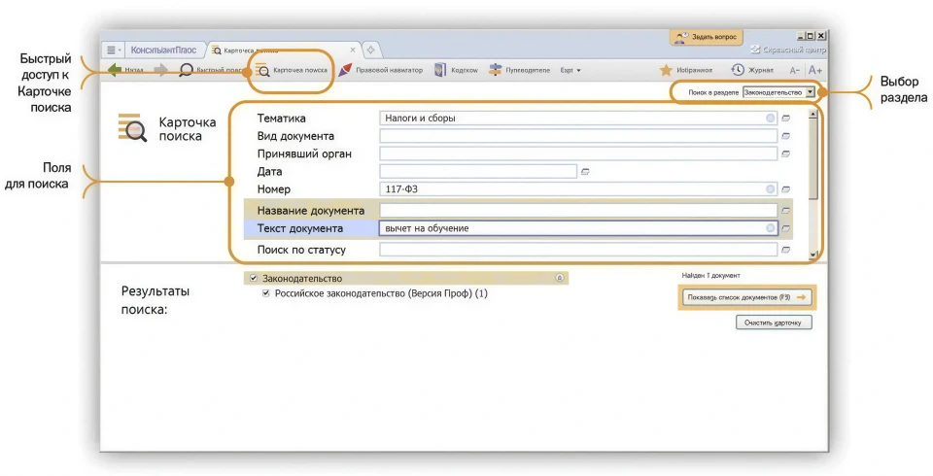Clear the Номер field with round icon

(x=770, y=189)
